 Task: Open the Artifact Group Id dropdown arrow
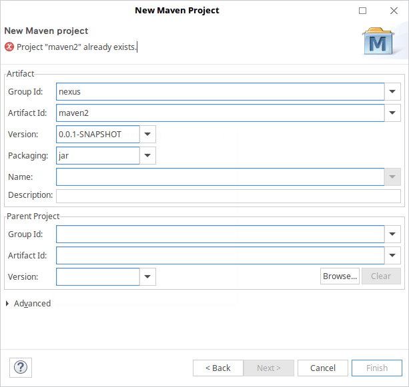(392, 91)
